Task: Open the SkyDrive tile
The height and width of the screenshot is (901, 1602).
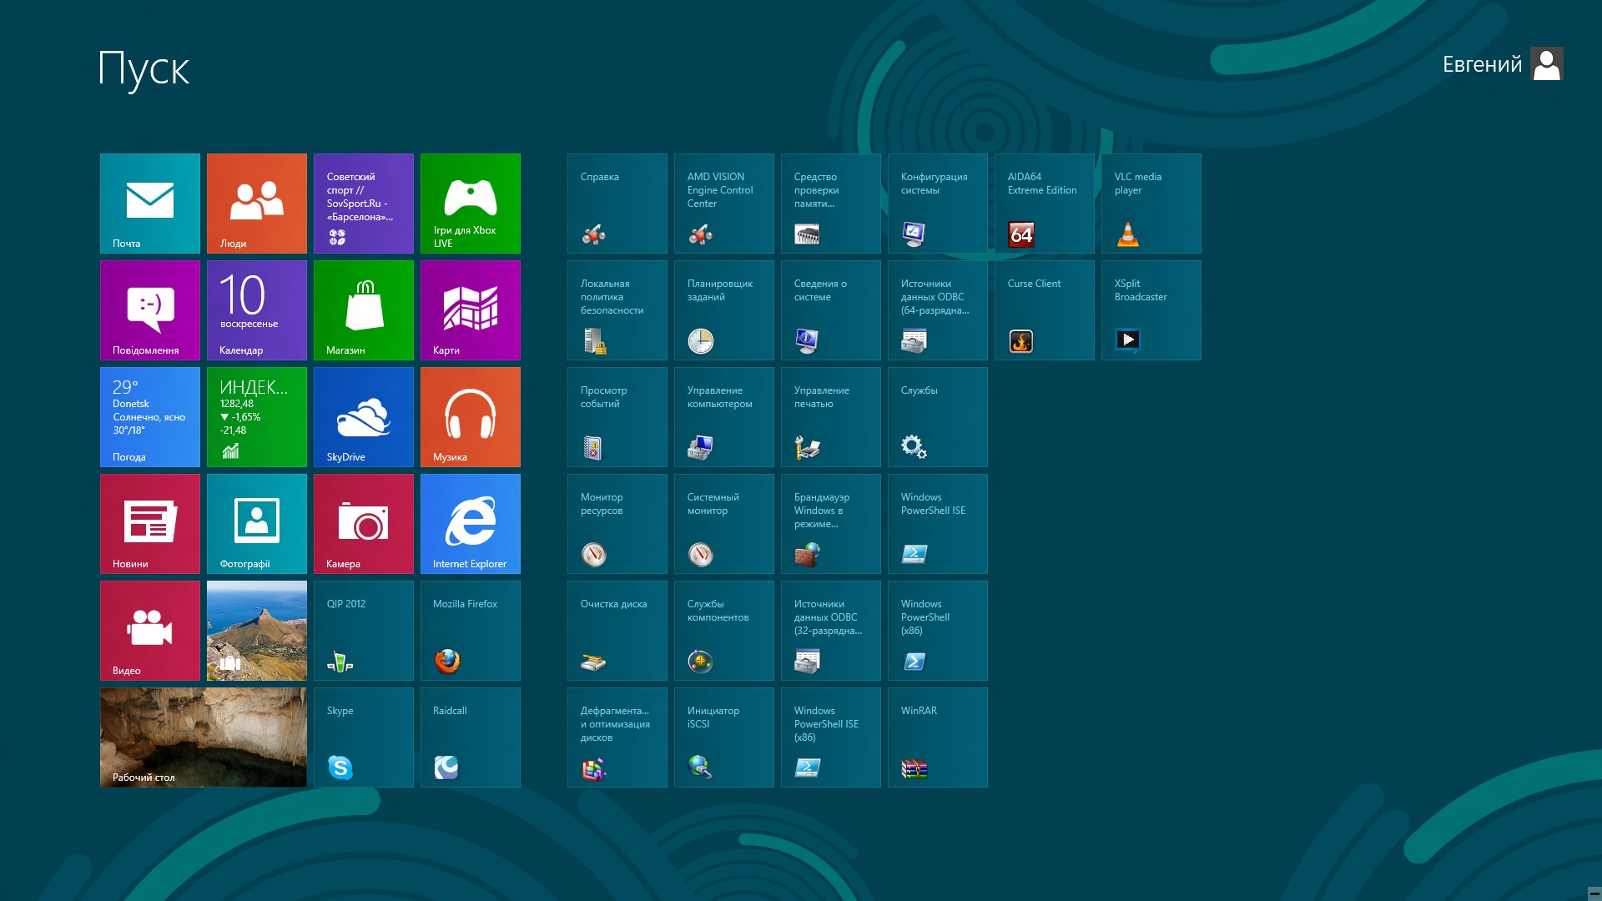Action: point(364,417)
